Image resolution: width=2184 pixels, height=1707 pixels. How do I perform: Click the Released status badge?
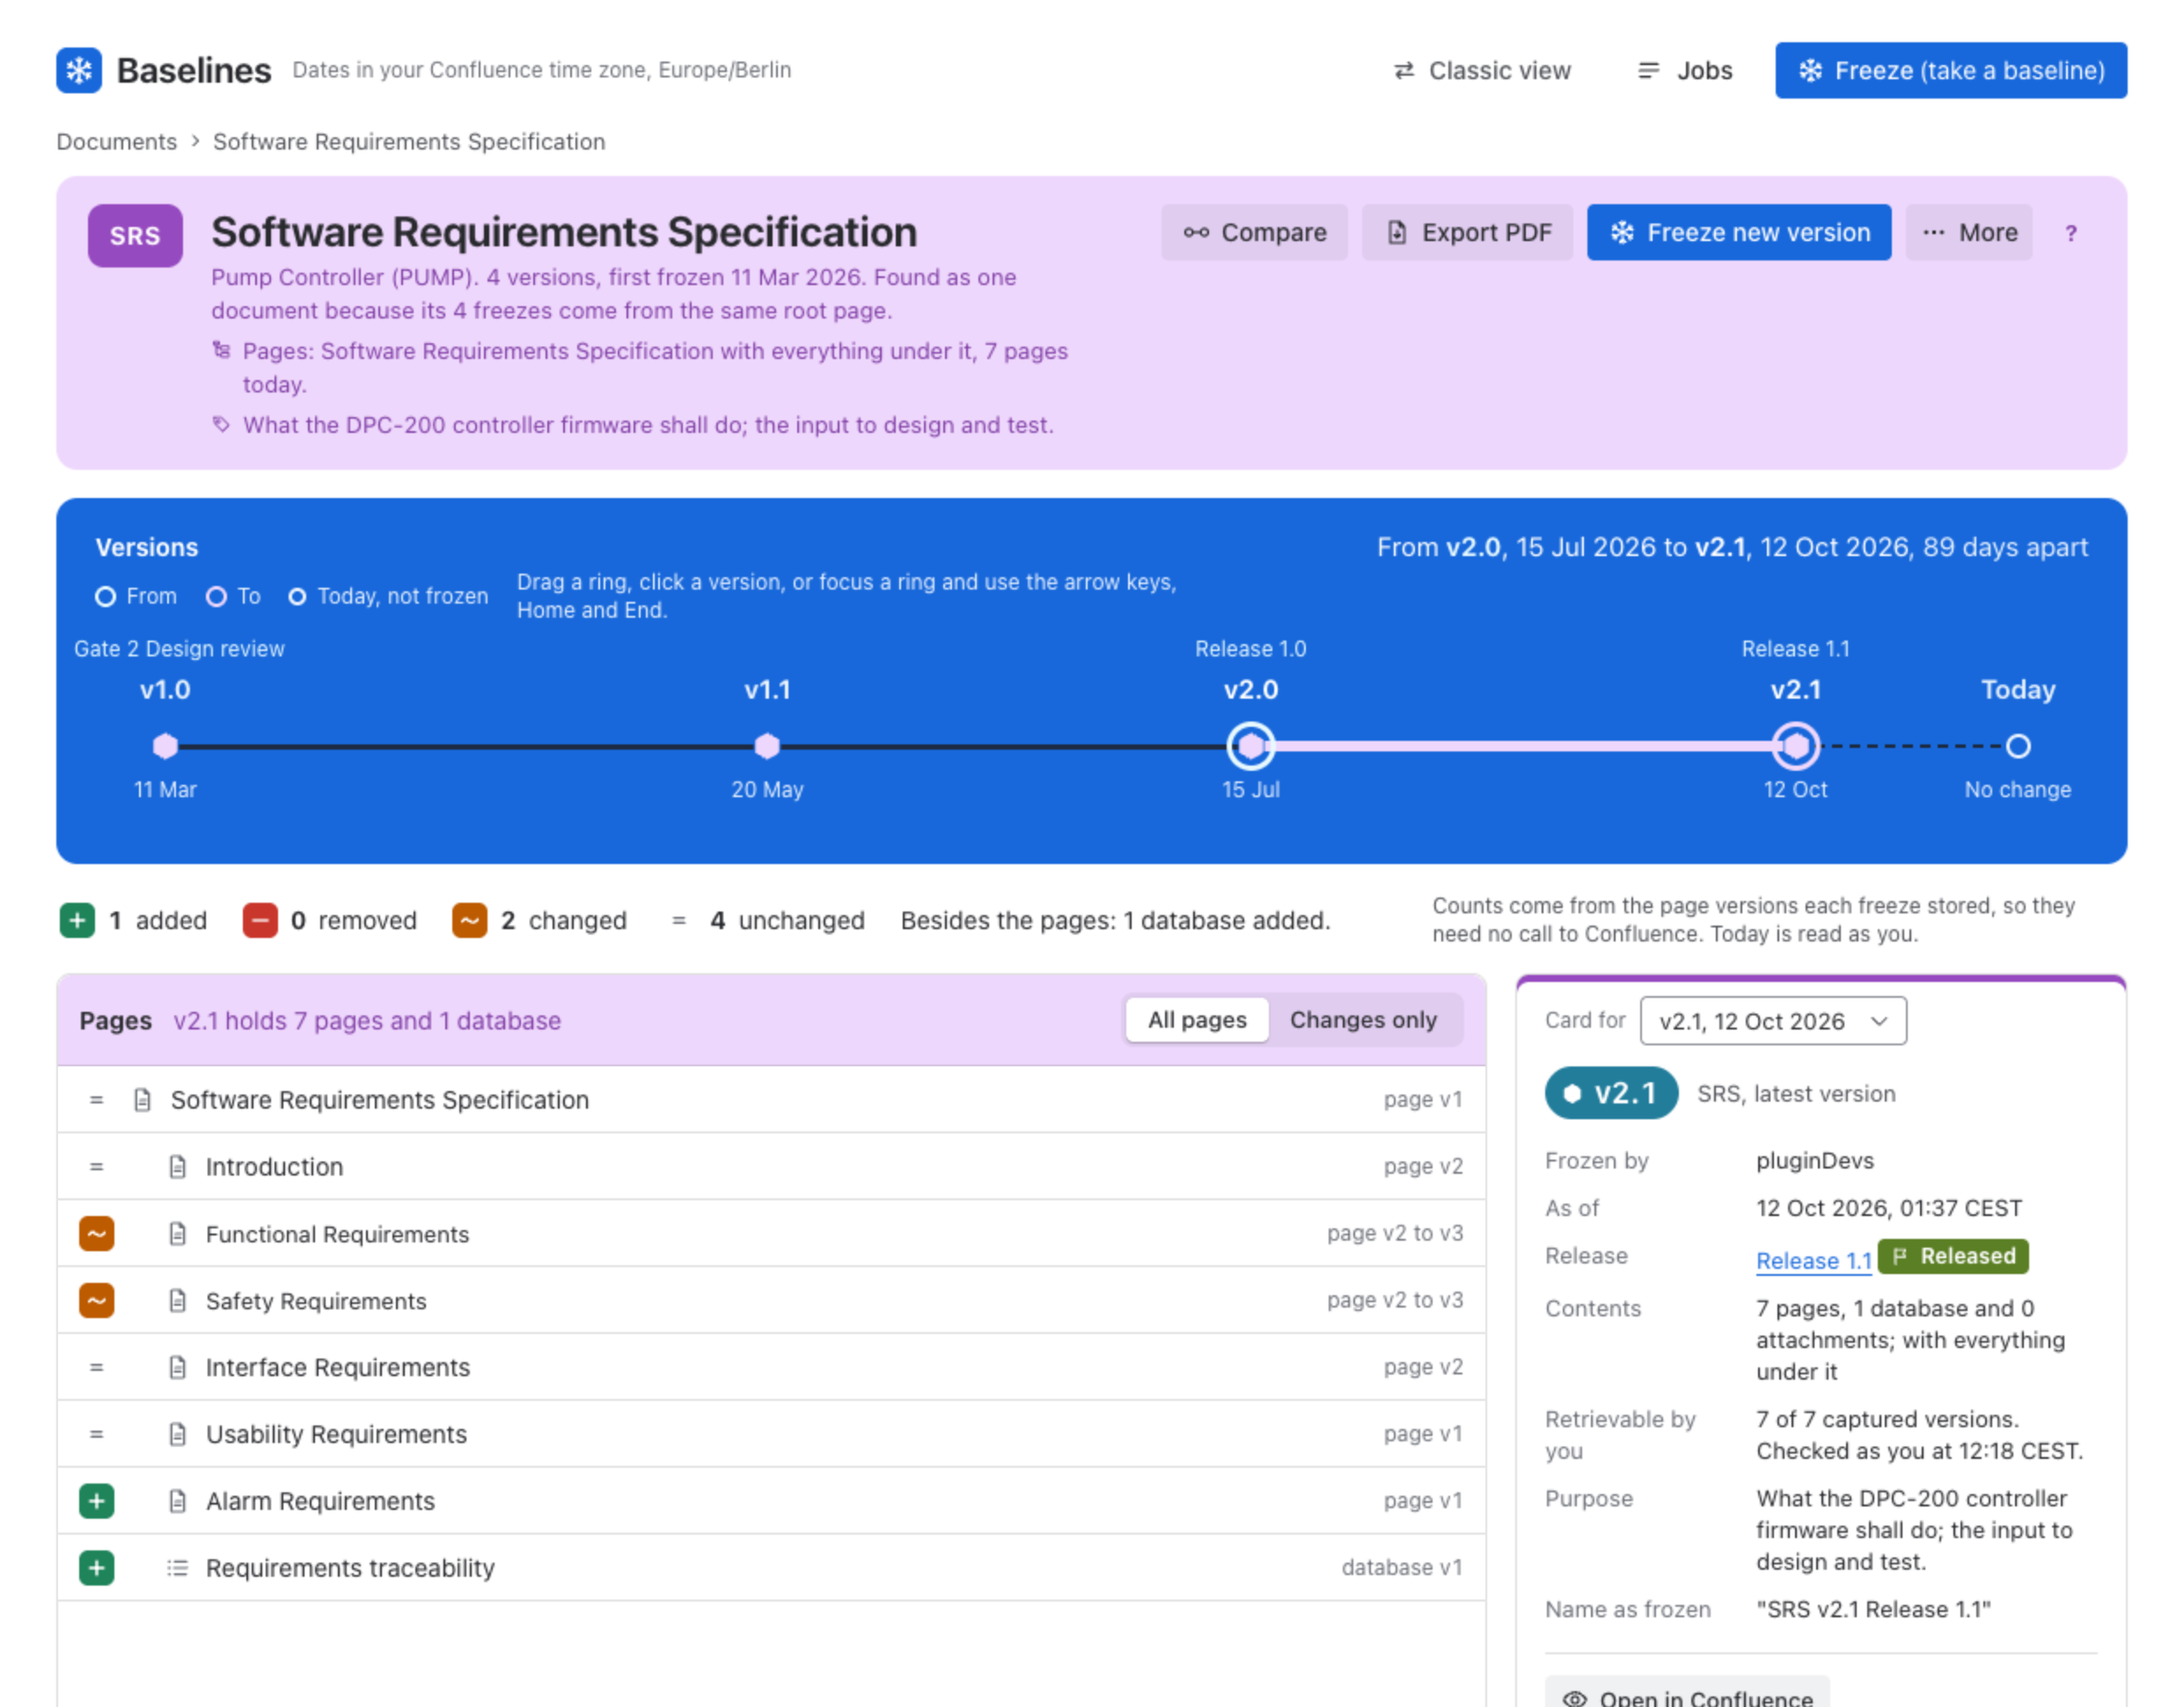(x=1953, y=1256)
